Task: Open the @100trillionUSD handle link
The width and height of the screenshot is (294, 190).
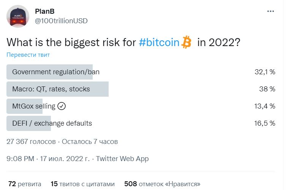Action: coord(61,21)
